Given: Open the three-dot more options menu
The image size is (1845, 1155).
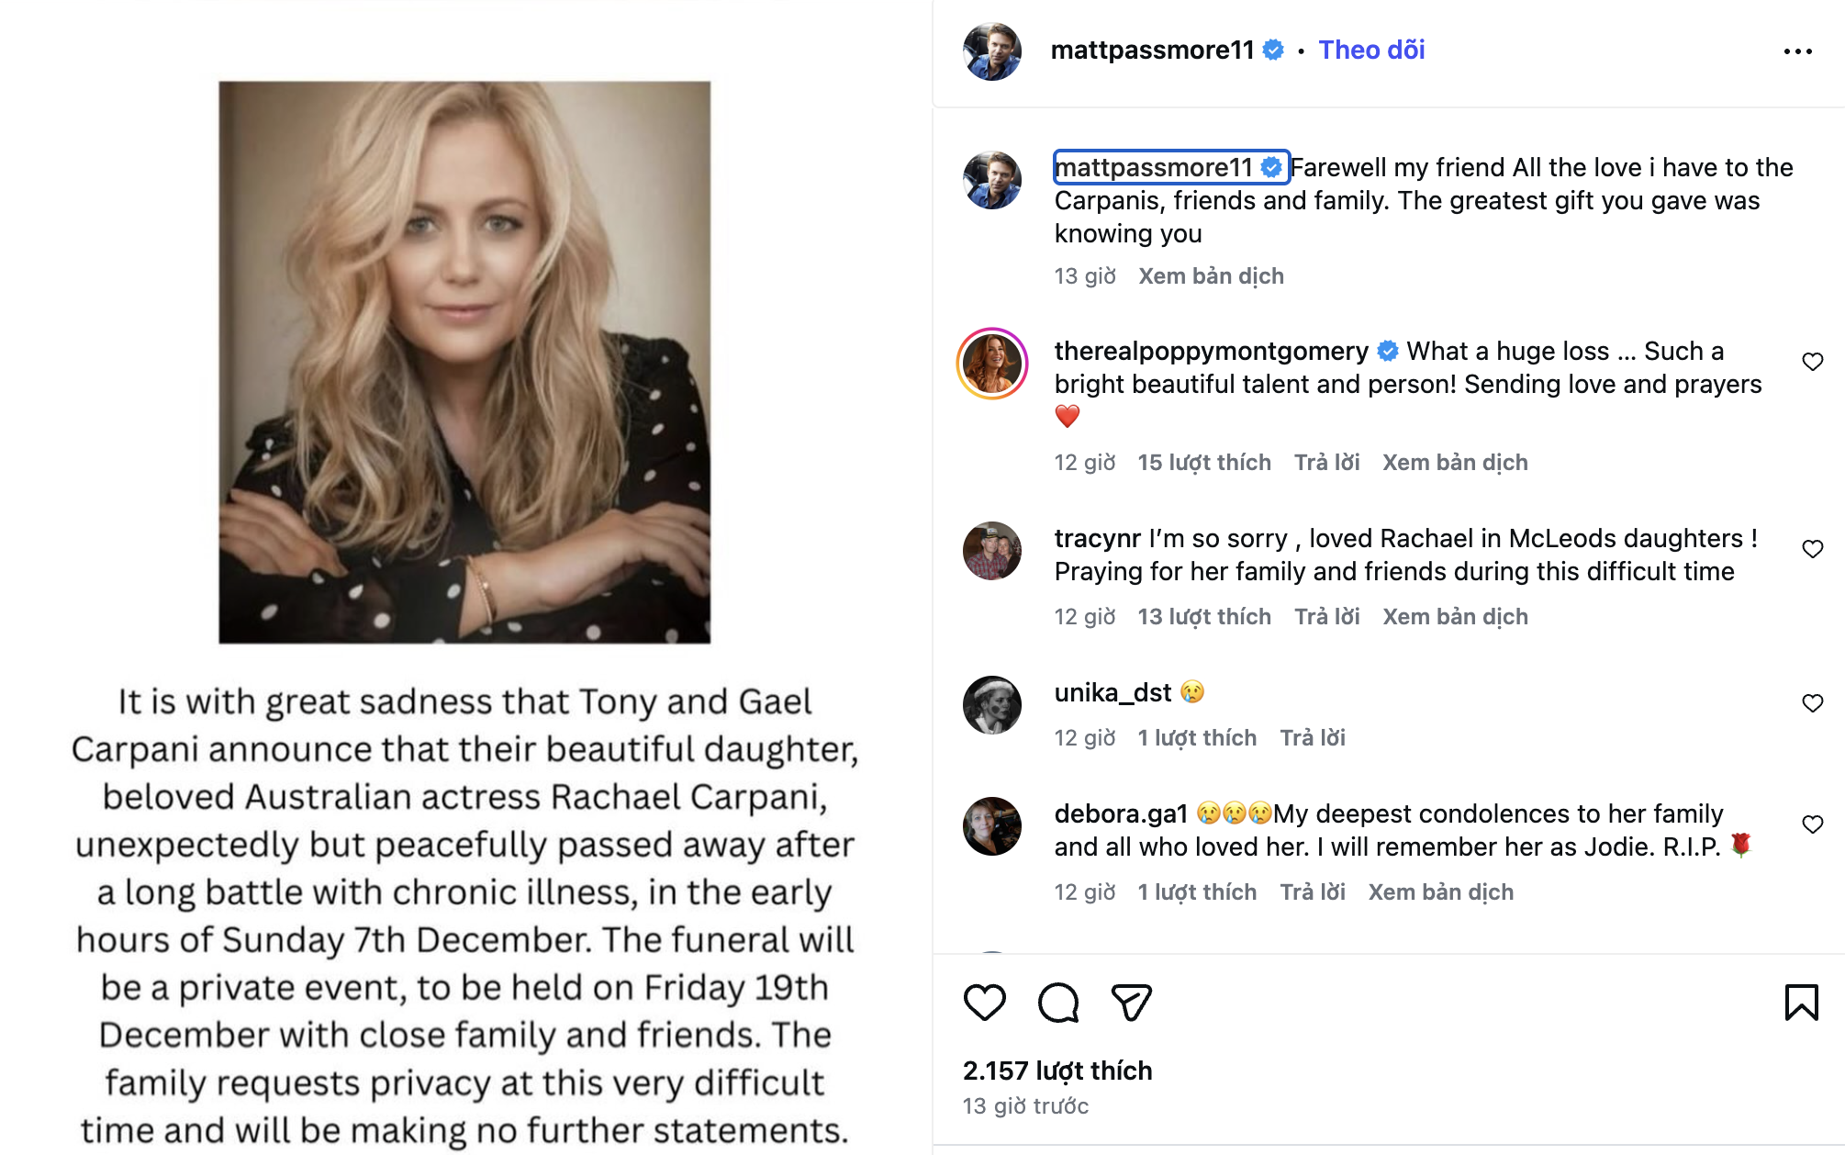Looking at the screenshot, I should (1797, 51).
